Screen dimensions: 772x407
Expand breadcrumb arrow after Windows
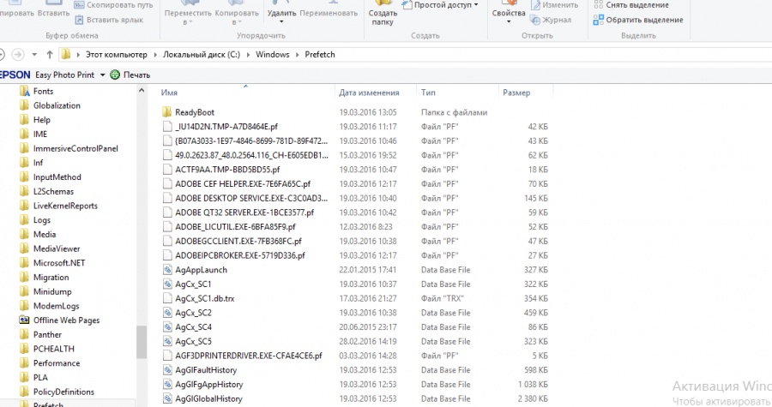pyautogui.click(x=298, y=55)
